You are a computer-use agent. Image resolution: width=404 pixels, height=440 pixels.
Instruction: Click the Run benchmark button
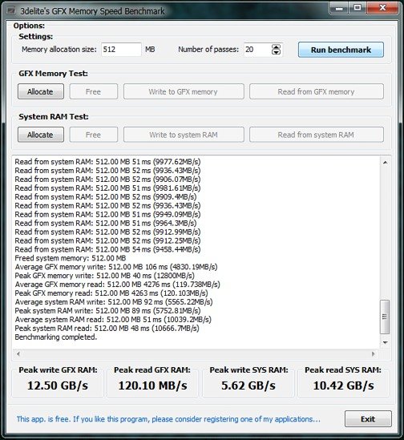[x=341, y=50]
